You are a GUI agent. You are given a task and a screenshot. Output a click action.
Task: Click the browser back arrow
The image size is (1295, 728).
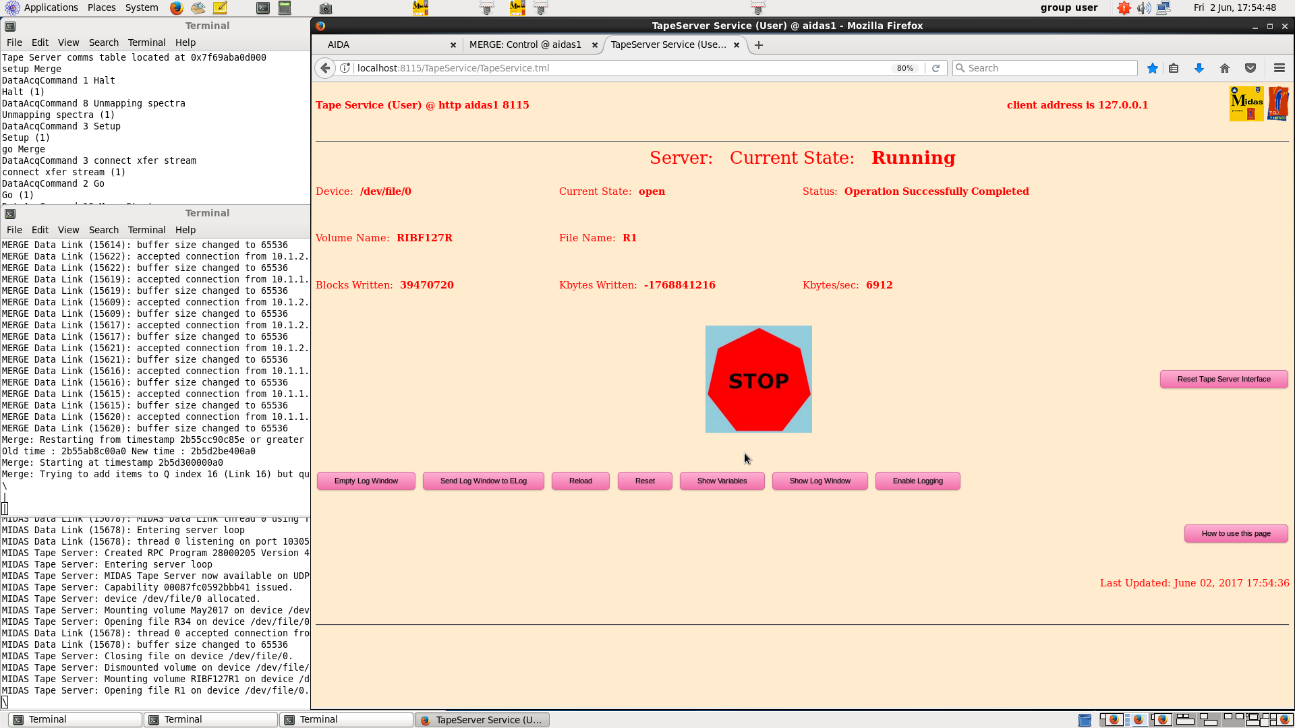[325, 68]
